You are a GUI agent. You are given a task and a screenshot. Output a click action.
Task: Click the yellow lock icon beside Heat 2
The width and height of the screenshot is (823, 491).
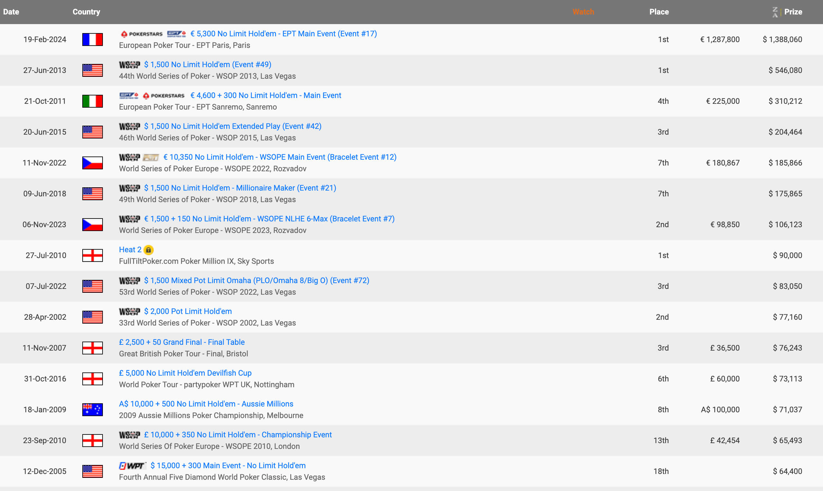tap(149, 250)
